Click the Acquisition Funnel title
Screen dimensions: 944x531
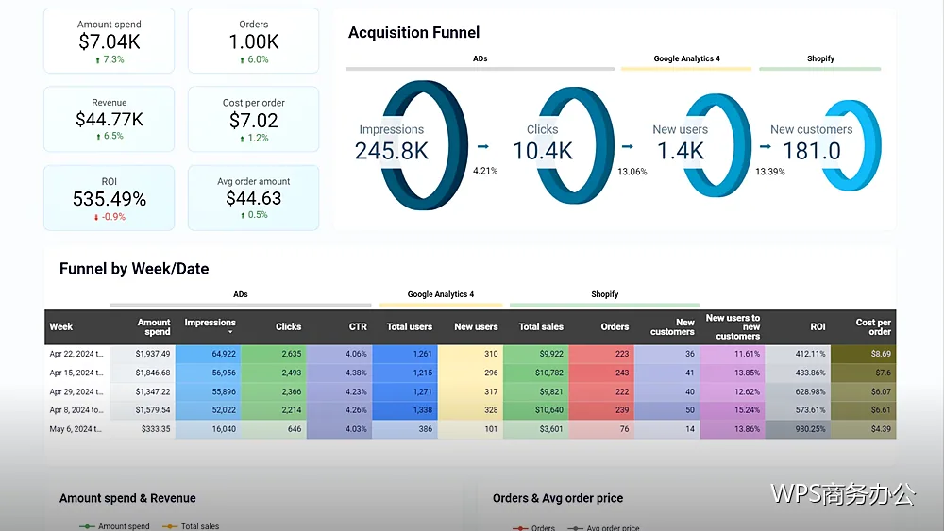pos(414,32)
